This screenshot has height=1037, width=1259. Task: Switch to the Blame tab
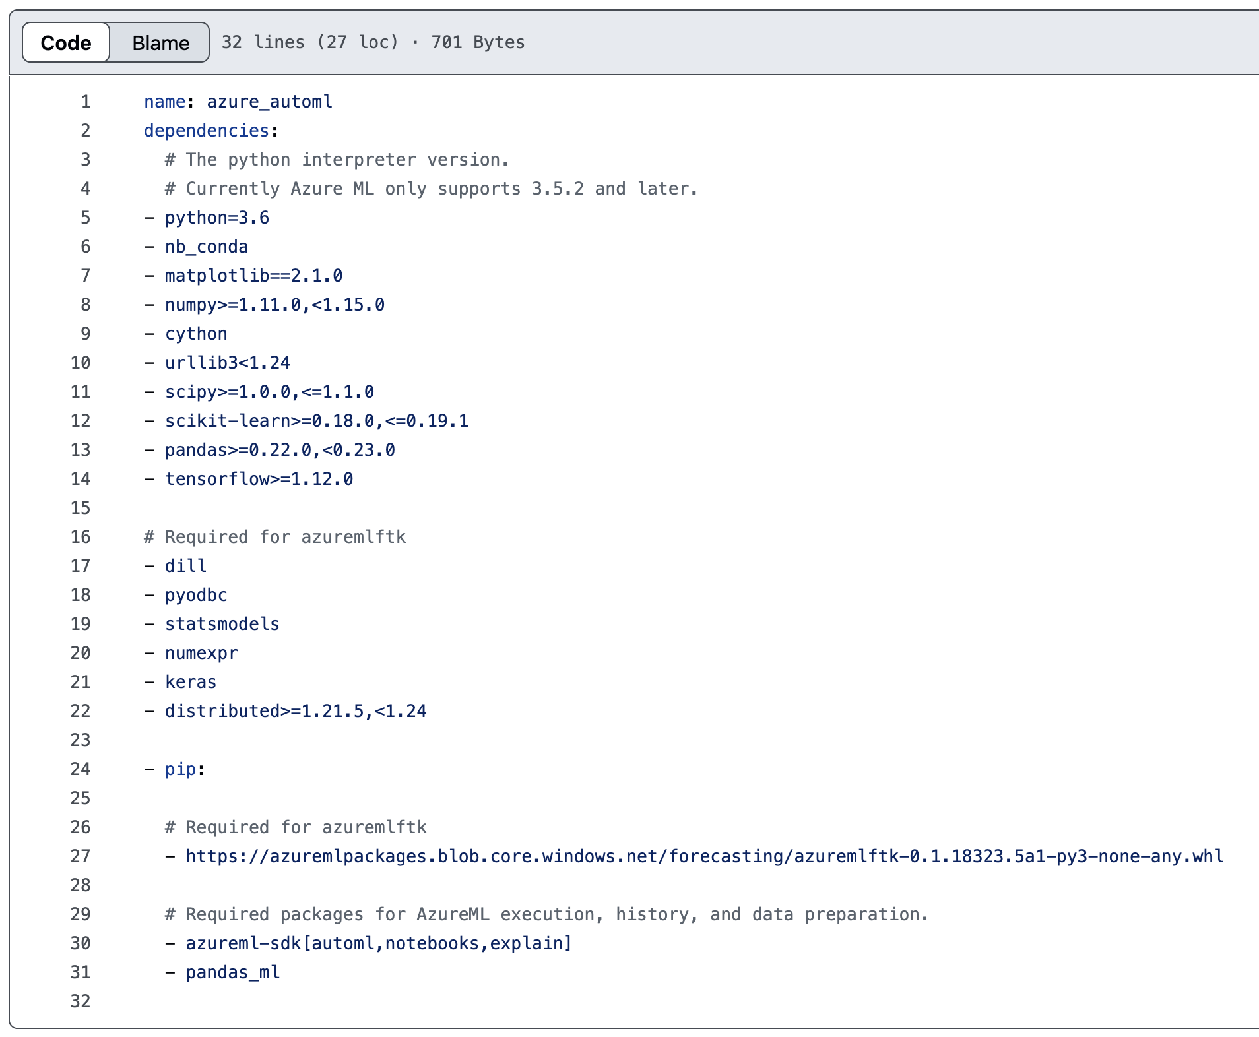160,43
